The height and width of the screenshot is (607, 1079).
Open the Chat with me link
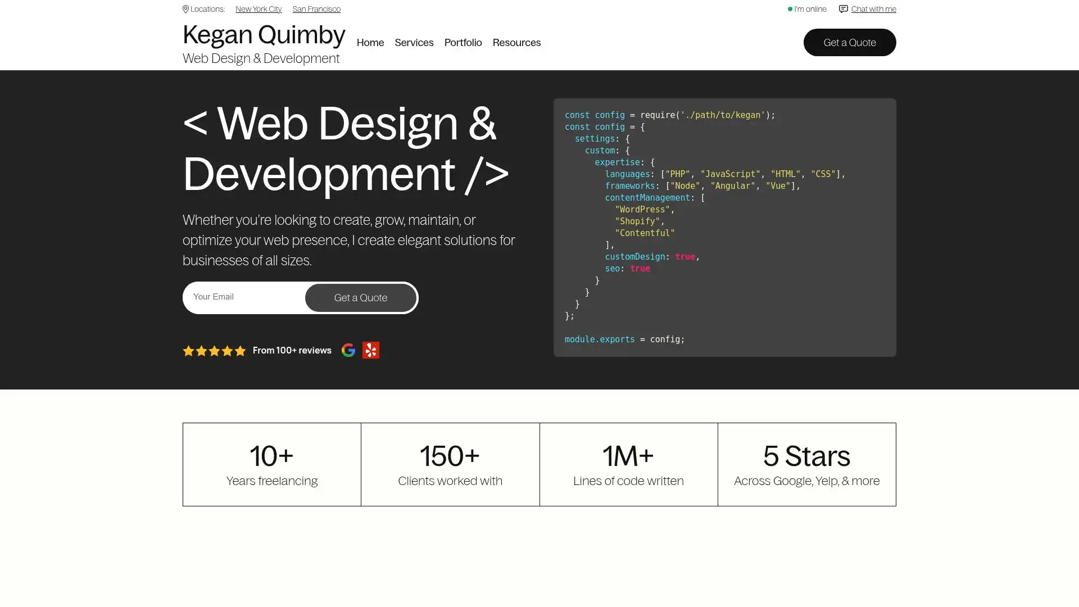point(873,9)
